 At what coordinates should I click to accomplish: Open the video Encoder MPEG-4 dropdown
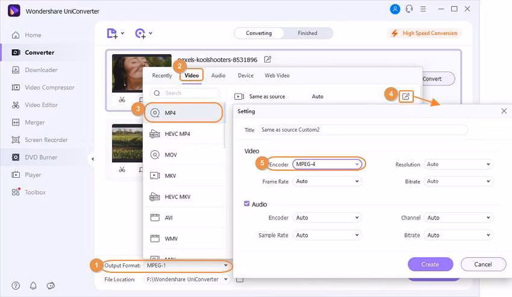(x=328, y=164)
